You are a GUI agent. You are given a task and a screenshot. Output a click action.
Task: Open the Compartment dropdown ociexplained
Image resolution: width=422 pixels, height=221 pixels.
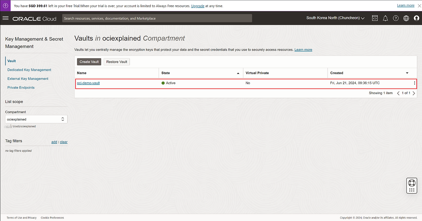coord(36,119)
